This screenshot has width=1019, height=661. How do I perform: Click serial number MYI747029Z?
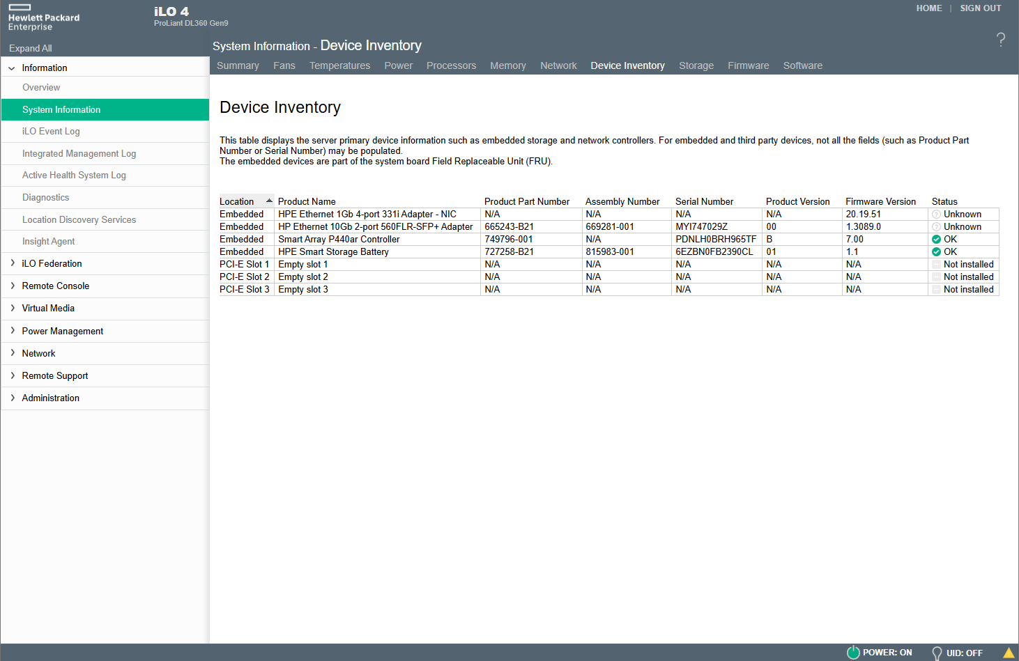coord(701,227)
